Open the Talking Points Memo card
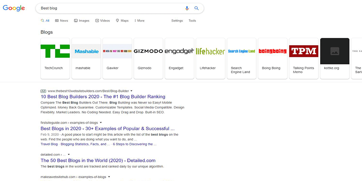 [303, 59]
